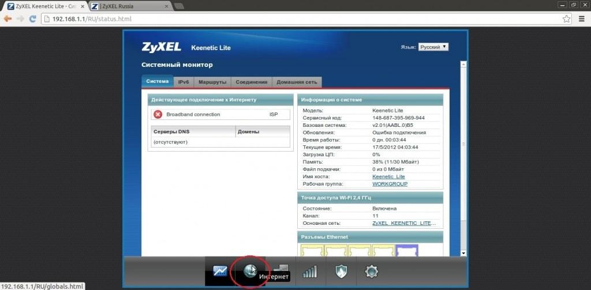Open the Security shield icon
Viewport: 591px width, 290px height.
point(341,272)
